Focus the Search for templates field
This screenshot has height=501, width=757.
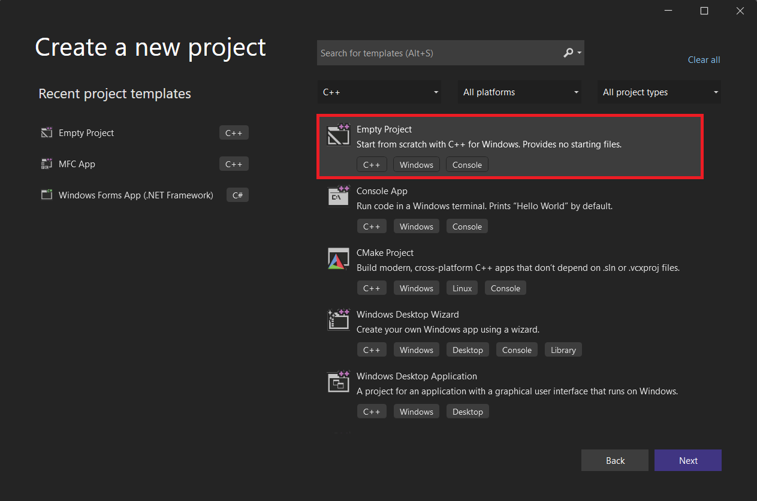click(438, 53)
